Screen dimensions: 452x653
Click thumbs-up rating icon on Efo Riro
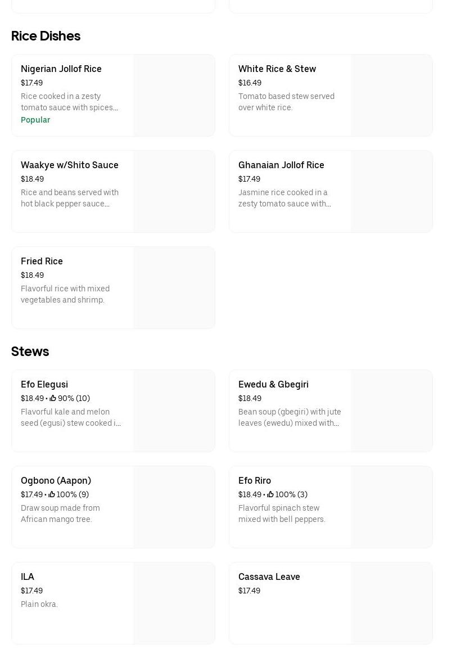pyautogui.click(x=270, y=494)
